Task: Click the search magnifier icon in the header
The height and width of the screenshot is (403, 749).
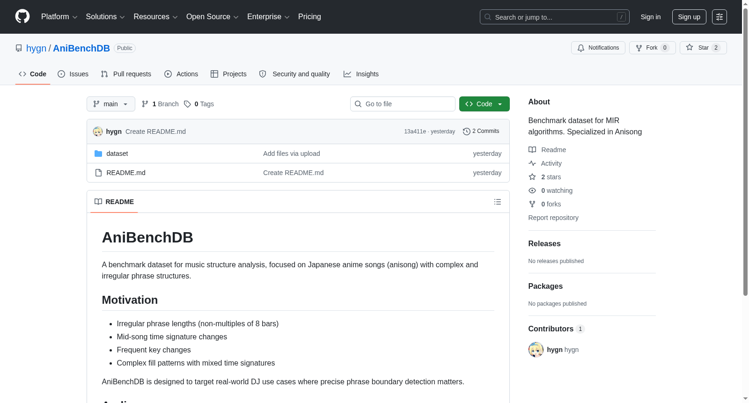Action: [488, 17]
